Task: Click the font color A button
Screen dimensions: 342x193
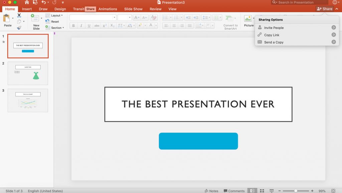Action: click(x=151, y=25)
